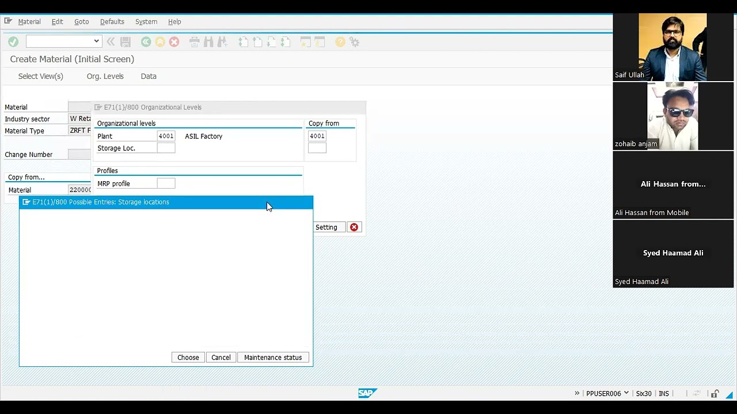Click the Industry sector field value

(79, 118)
